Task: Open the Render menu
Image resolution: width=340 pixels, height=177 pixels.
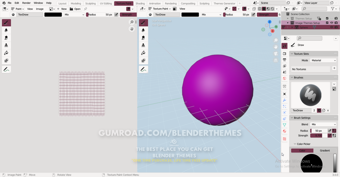Action: (26, 3)
